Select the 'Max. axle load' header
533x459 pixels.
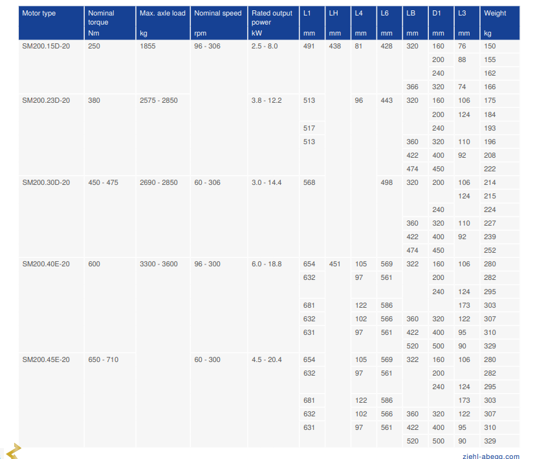tap(163, 23)
